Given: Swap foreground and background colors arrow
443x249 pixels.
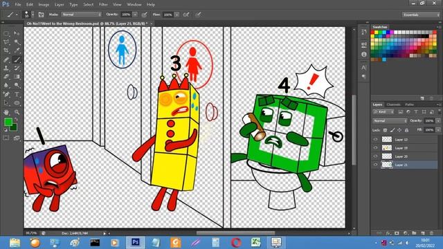Looking at the screenshot, I should point(17,120).
